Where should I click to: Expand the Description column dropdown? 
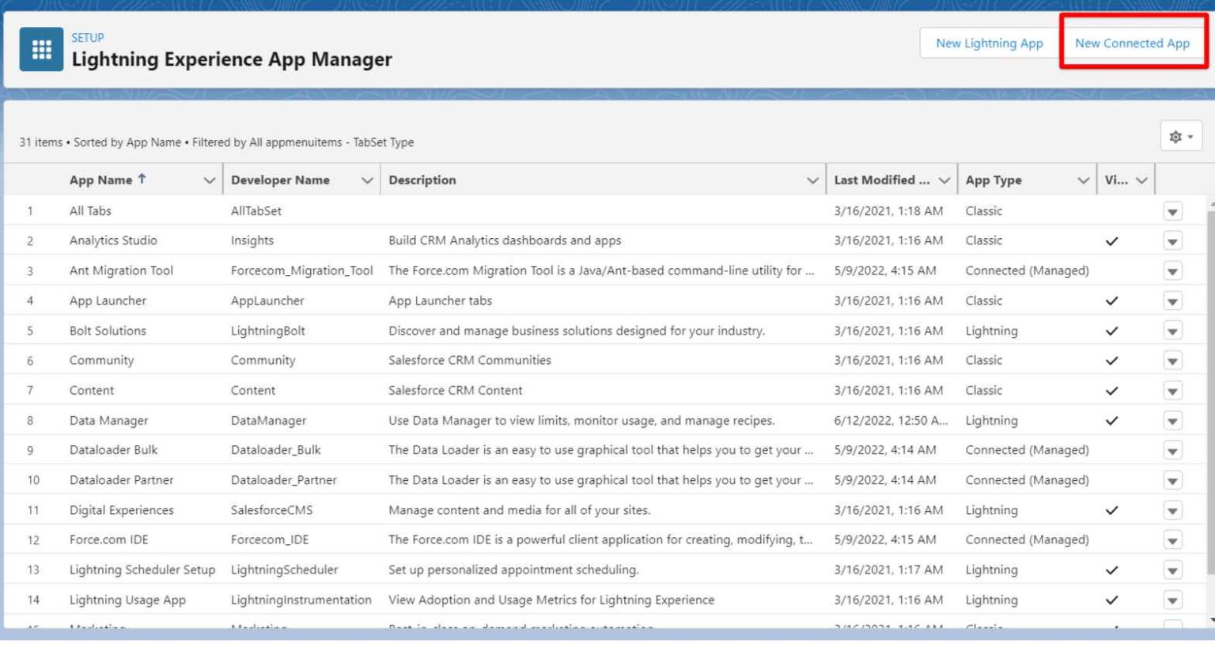click(812, 180)
